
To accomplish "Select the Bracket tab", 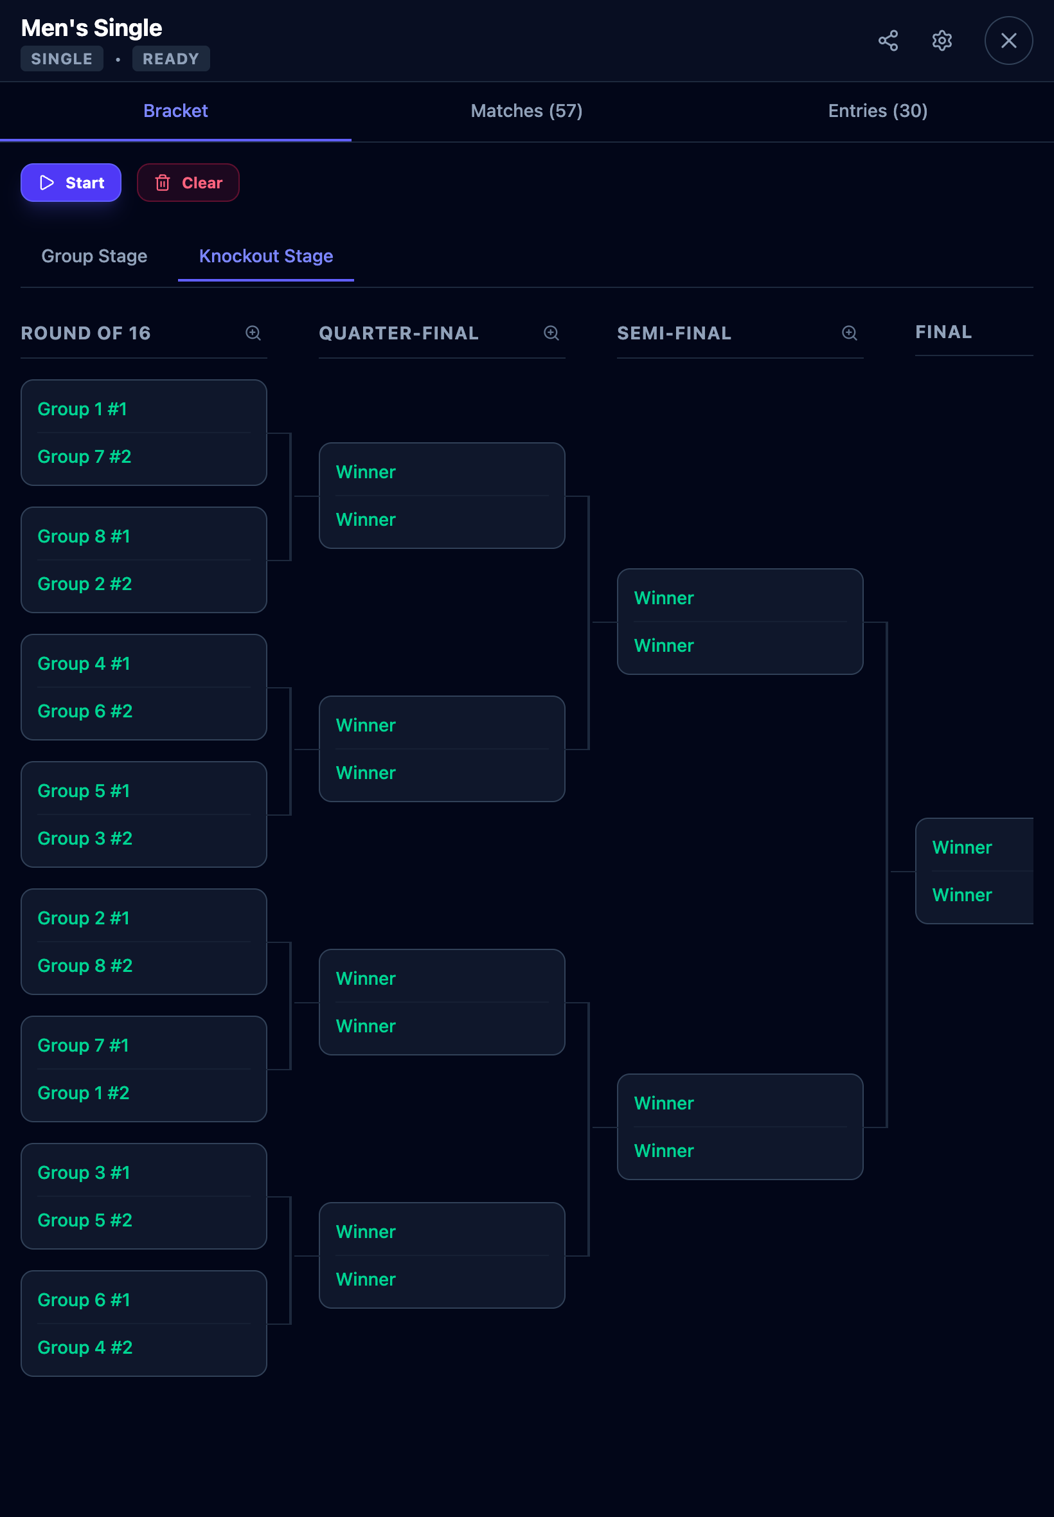I will [175, 111].
